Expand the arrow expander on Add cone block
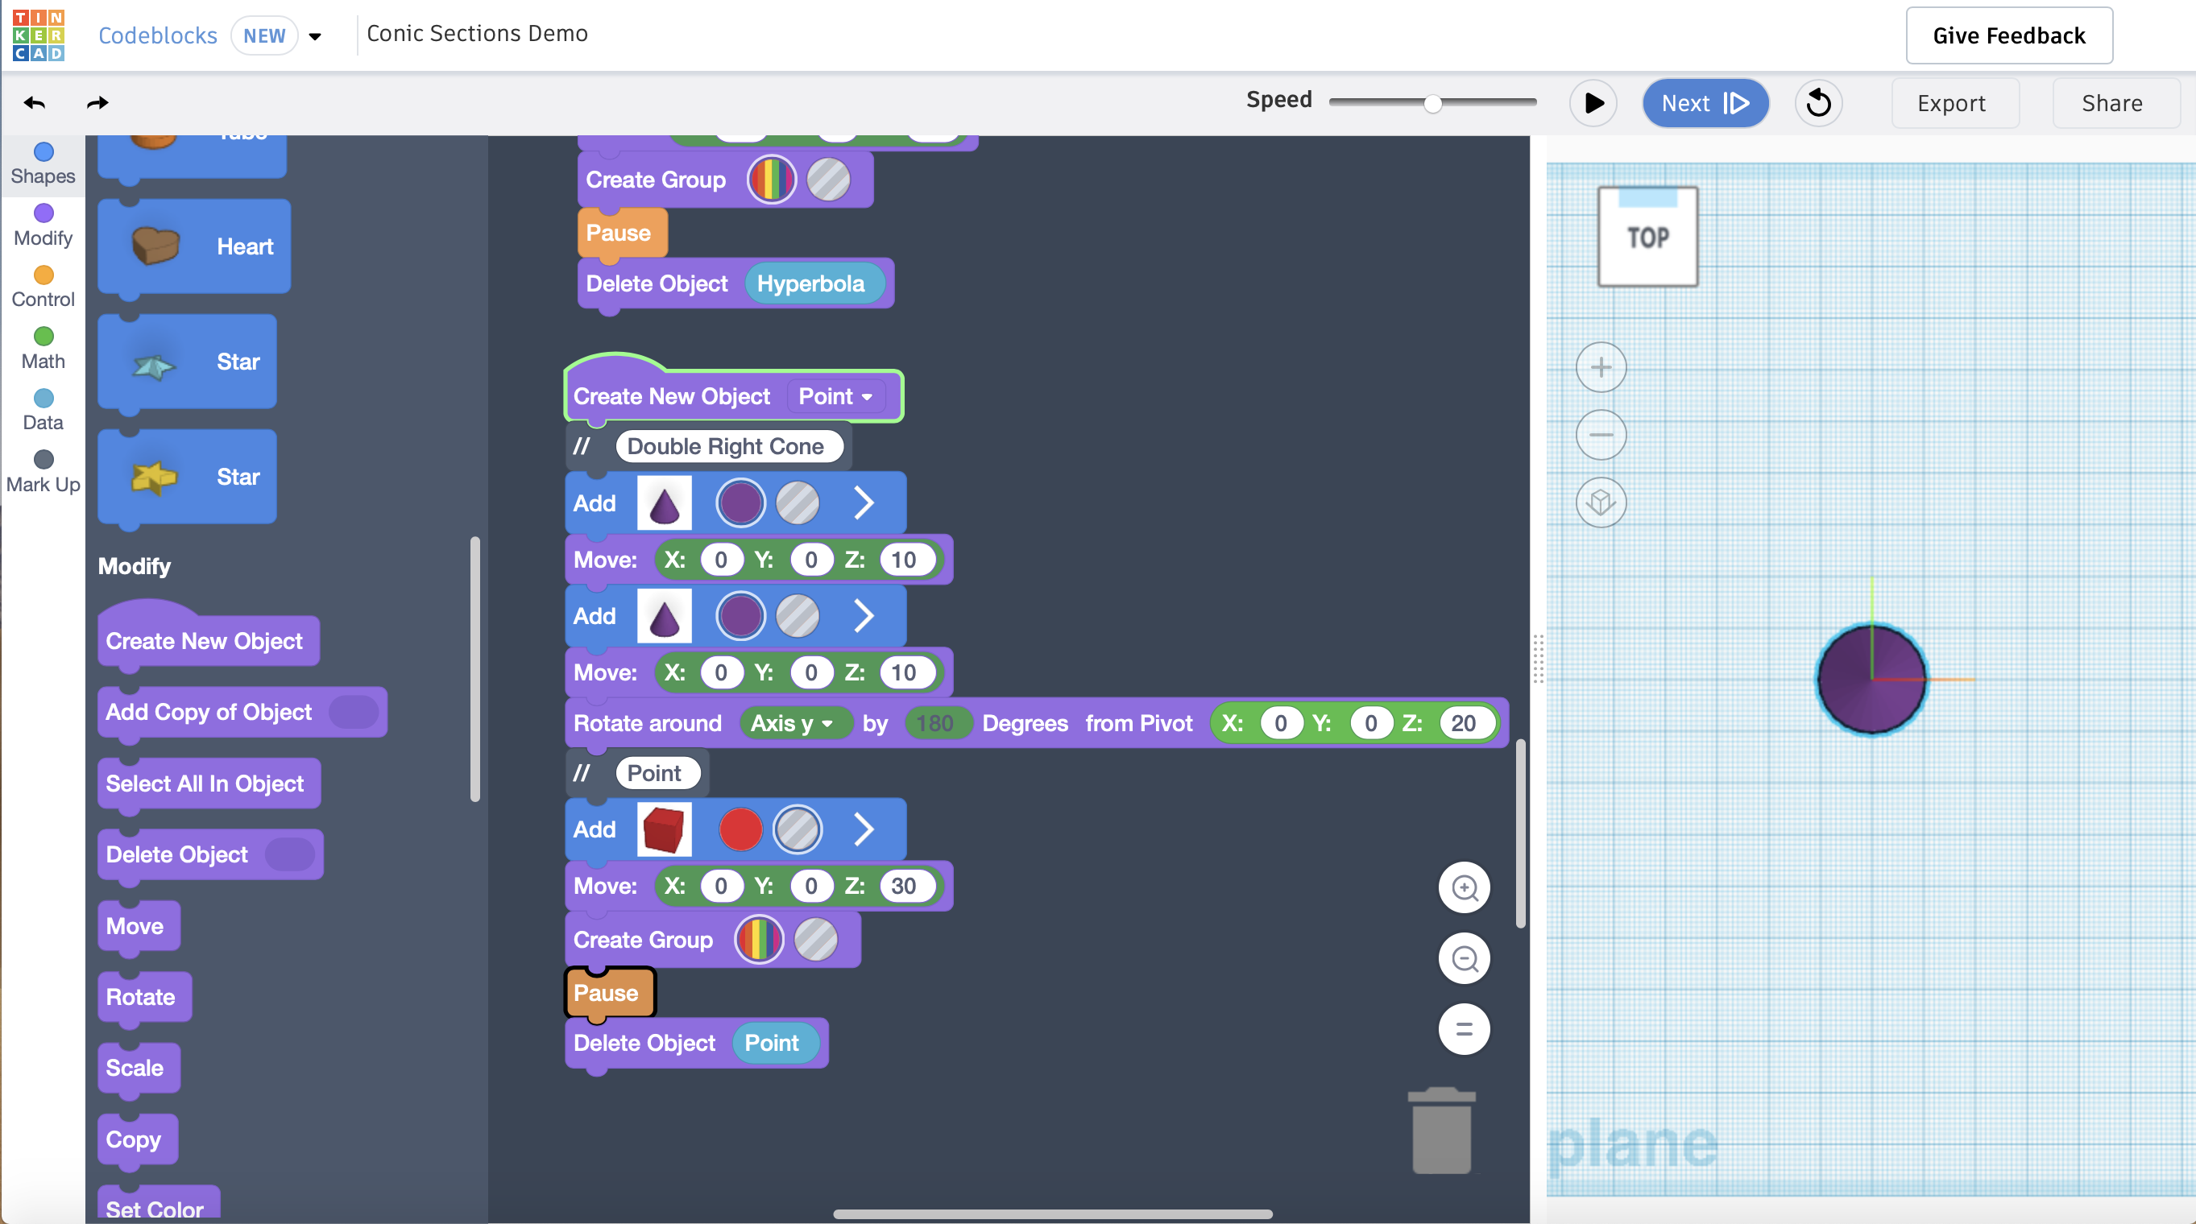 click(x=862, y=502)
